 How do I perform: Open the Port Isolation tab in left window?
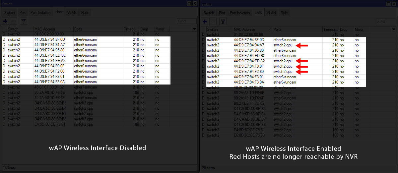41,13
